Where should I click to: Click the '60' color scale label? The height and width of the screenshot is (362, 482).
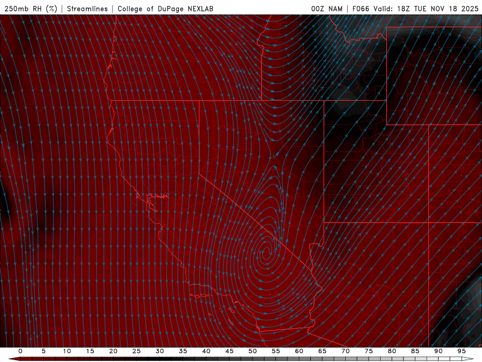[x=299, y=351]
